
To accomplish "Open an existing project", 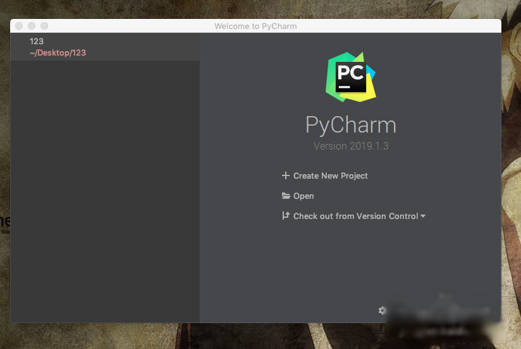I will click(x=303, y=196).
